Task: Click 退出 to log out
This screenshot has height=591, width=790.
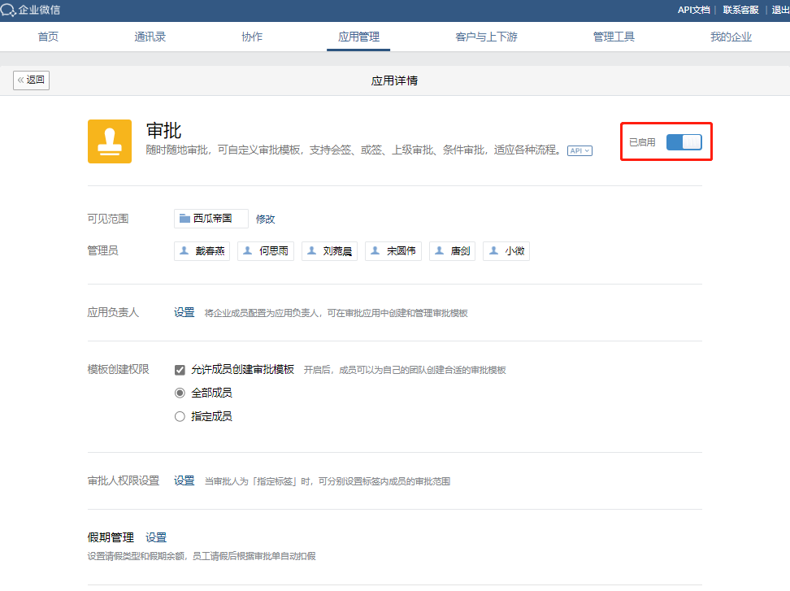Action: (x=781, y=10)
